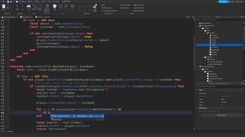
Task: Click the Format Selection icon
Action: click(47, 6)
